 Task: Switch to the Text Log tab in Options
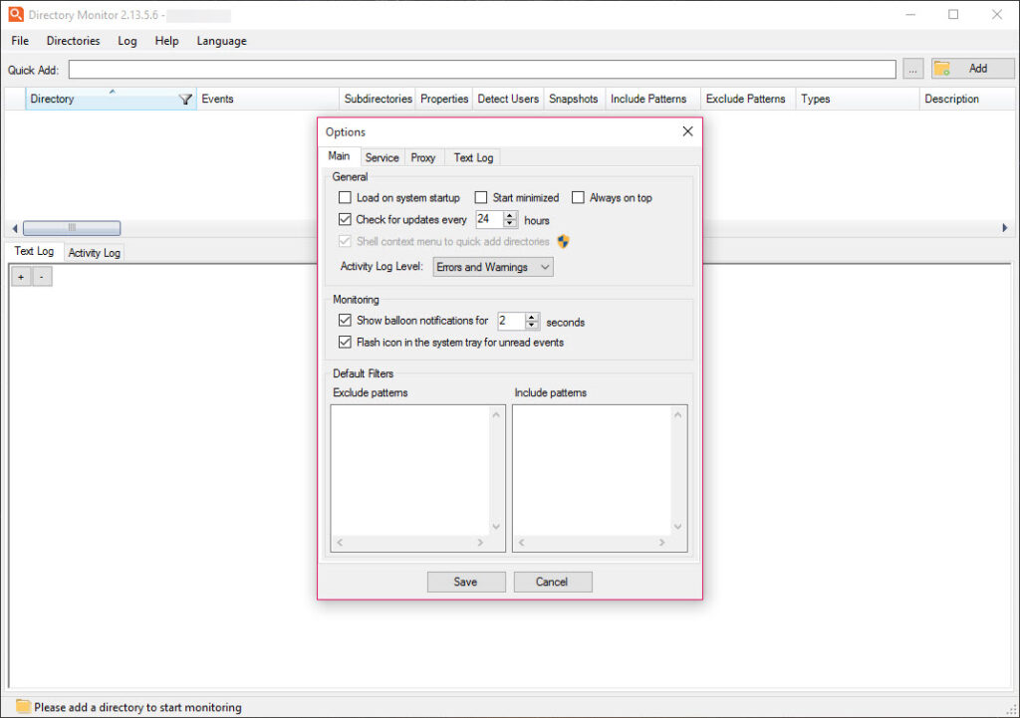473,157
